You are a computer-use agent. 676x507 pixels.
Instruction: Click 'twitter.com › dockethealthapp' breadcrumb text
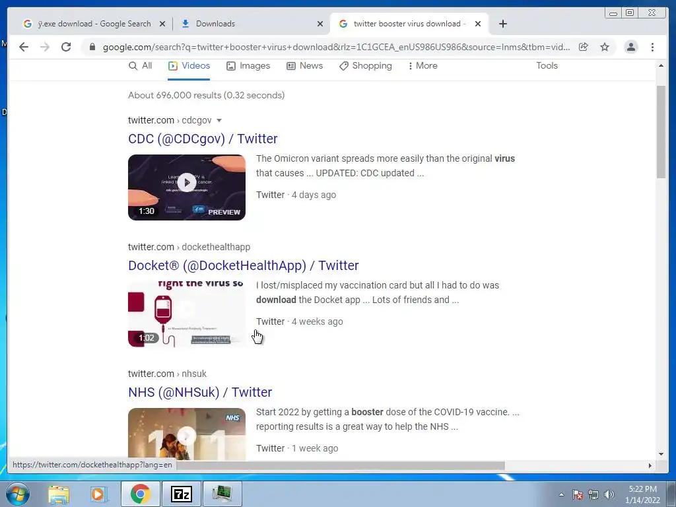click(x=189, y=247)
